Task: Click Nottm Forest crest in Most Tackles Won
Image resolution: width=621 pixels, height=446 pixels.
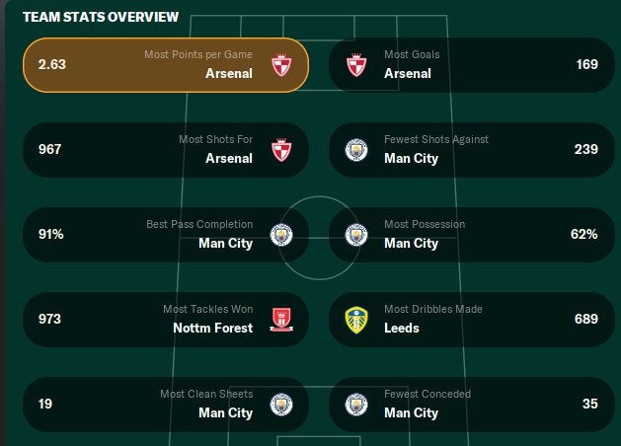Action: click(281, 320)
